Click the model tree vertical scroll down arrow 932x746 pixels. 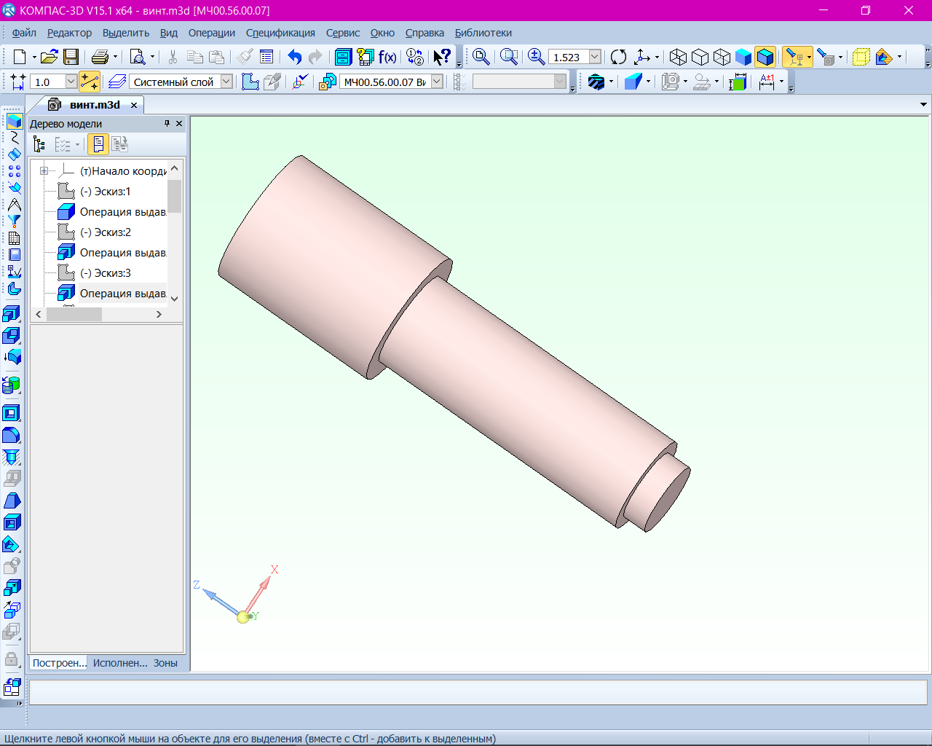coord(174,298)
